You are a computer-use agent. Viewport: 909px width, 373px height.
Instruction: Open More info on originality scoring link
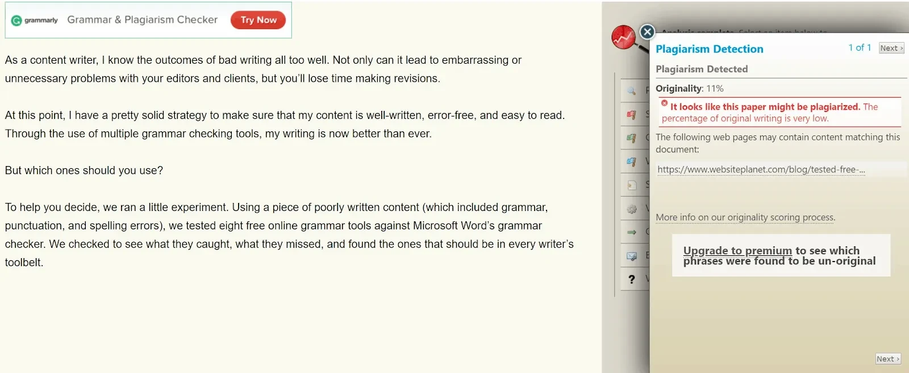[745, 217]
